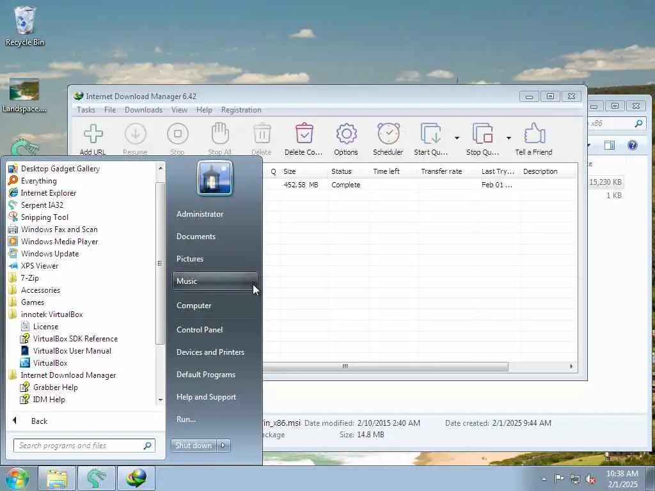Open the Tasks menu
Viewport: 655px width, 491px height.
tap(86, 110)
